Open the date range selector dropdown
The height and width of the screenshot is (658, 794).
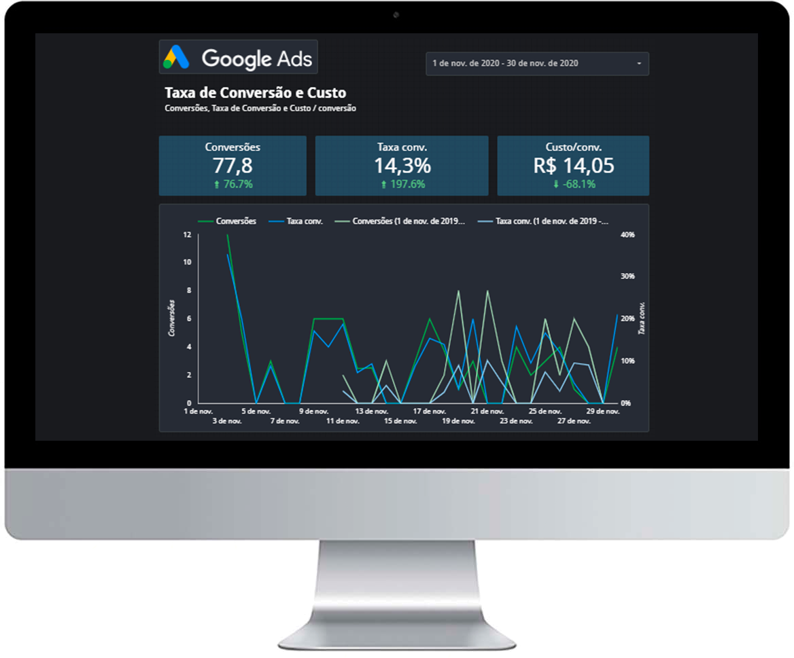point(537,63)
